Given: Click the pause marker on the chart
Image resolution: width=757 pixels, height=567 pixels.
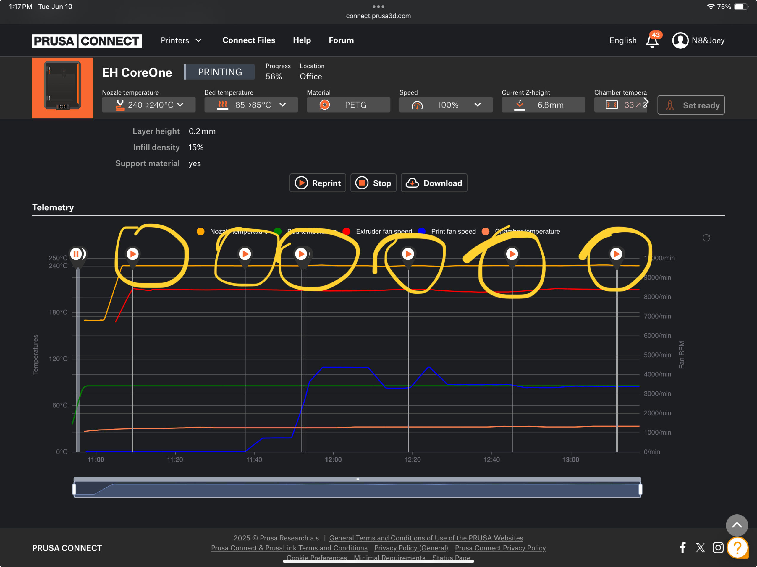Looking at the screenshot, I should click(76, 254).
